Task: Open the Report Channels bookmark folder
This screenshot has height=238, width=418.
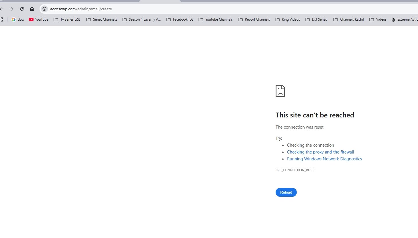Action: [x=254, y=19]
